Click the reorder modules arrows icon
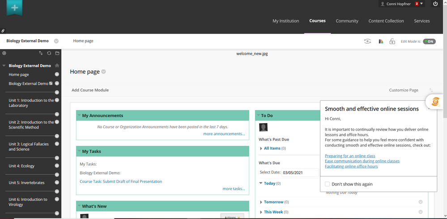Screen dimensions: 447x219 pos(431,90)
